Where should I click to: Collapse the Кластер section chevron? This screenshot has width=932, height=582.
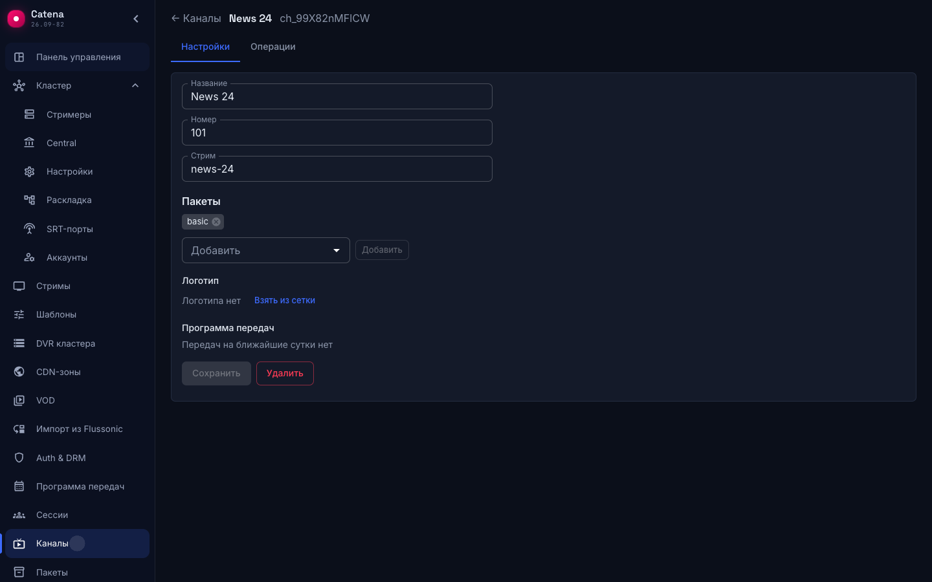[135, 85]
